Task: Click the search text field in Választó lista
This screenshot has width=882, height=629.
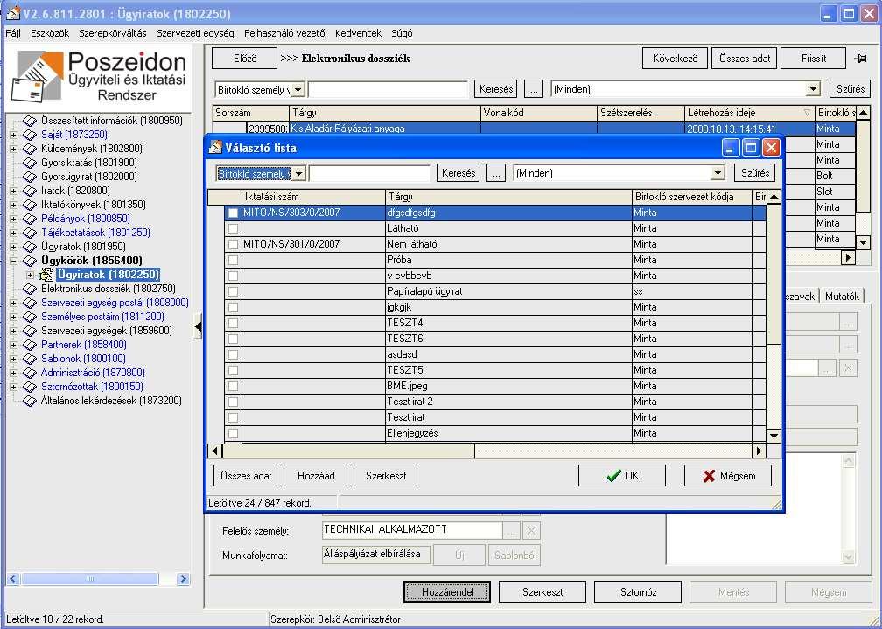Action: (x=369, y=174)
